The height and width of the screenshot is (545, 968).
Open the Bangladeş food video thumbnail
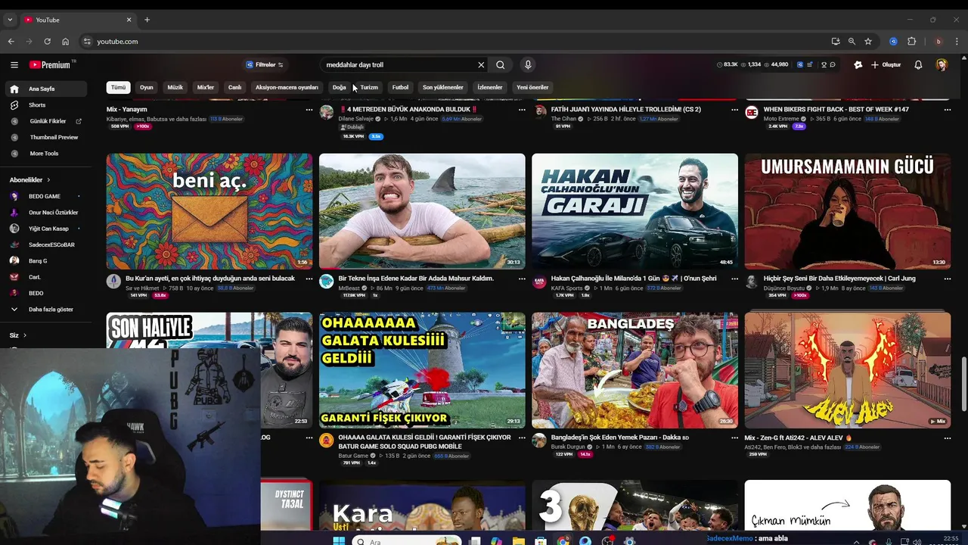634,370
